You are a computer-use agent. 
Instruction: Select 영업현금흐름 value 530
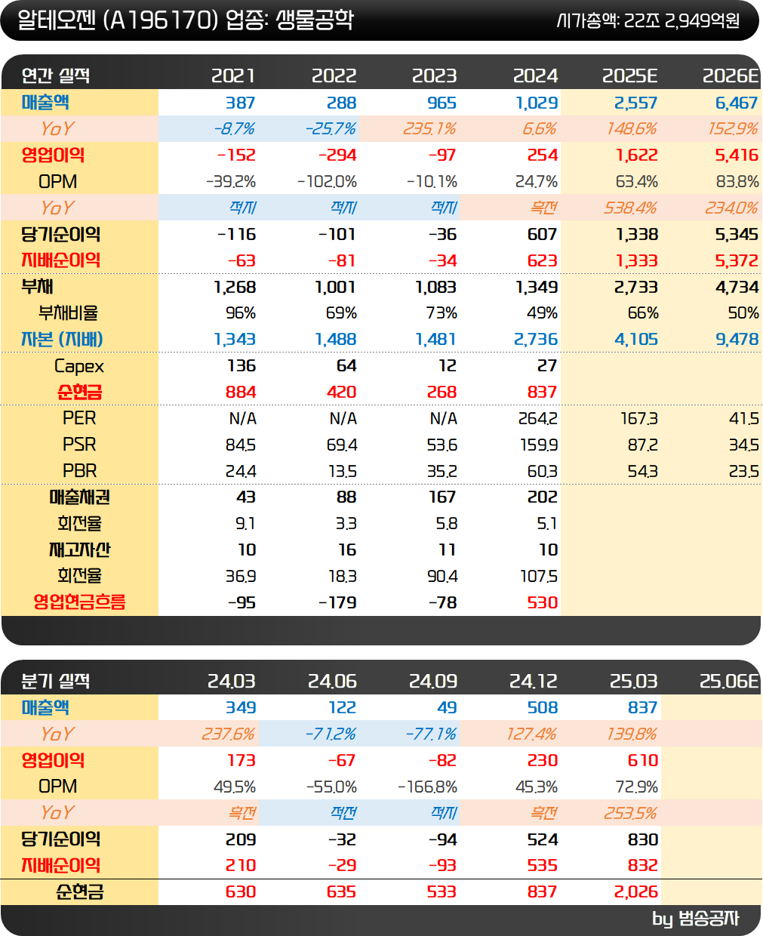543,603
